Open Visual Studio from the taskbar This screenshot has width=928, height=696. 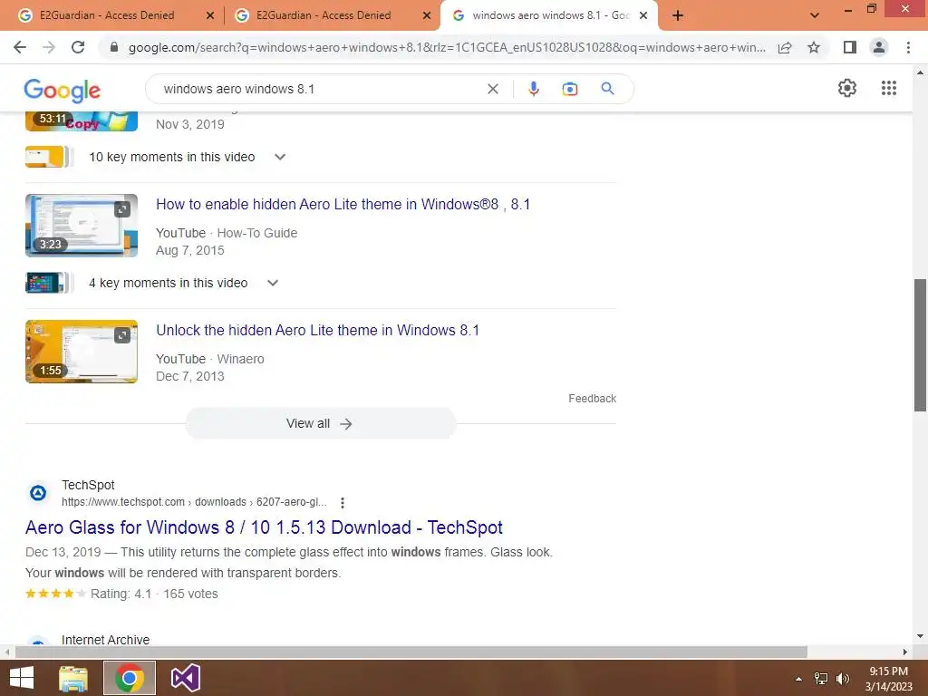[185, 678]
